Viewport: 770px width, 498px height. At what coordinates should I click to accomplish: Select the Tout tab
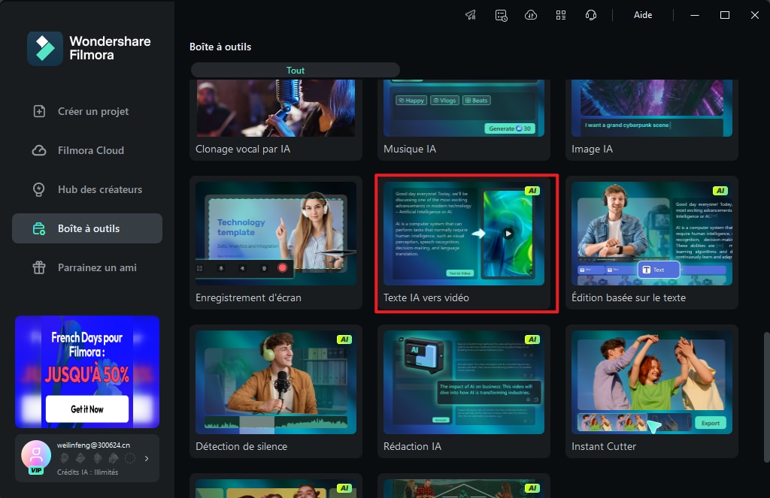tap(295, 70)
